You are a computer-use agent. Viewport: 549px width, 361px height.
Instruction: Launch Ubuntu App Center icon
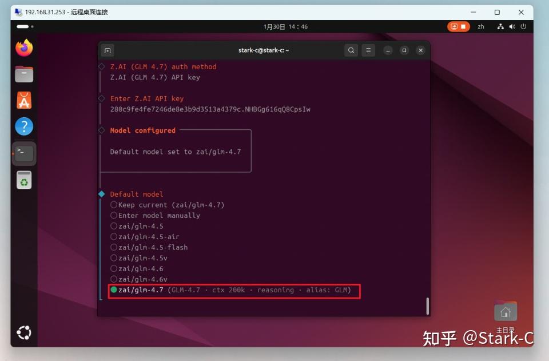[x=24, y=100]
